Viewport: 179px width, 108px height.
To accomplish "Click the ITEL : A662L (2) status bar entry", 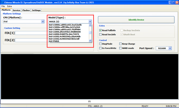I will (95, 106).
